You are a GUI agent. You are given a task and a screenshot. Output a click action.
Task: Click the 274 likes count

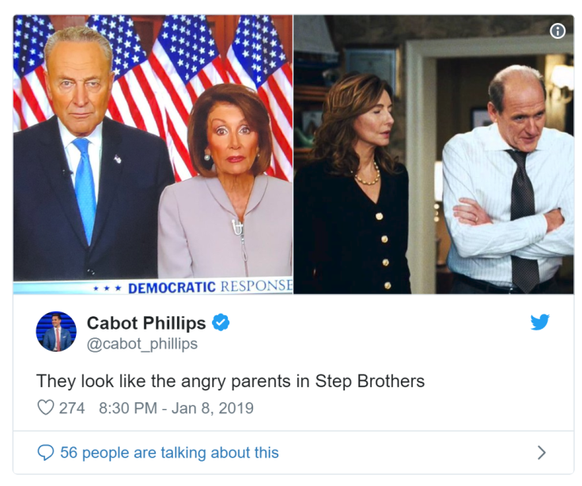point(72,408)
